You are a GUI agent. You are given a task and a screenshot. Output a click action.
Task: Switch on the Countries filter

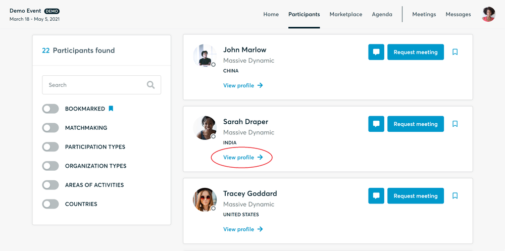tap(50, 204)
